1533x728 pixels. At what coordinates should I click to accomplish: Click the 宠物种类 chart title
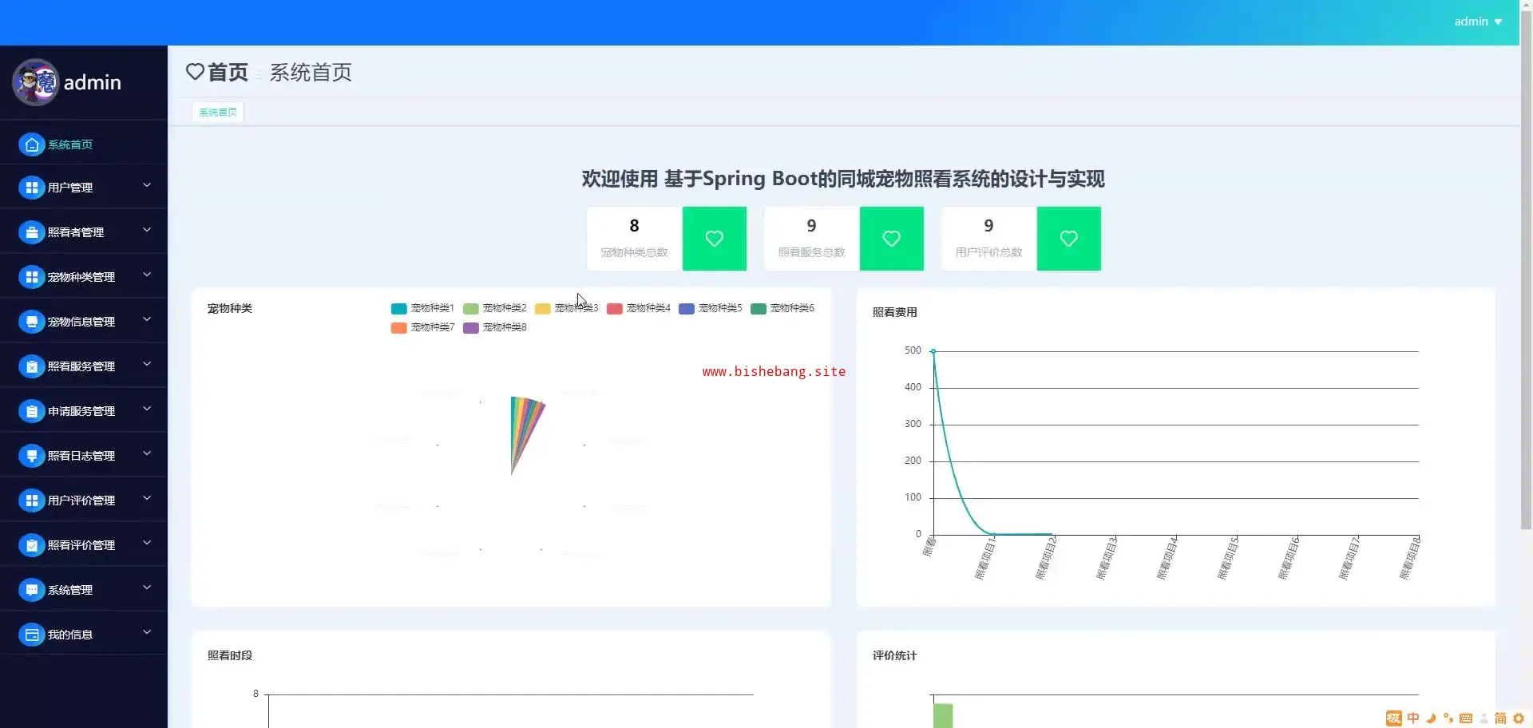coord(230,309)
